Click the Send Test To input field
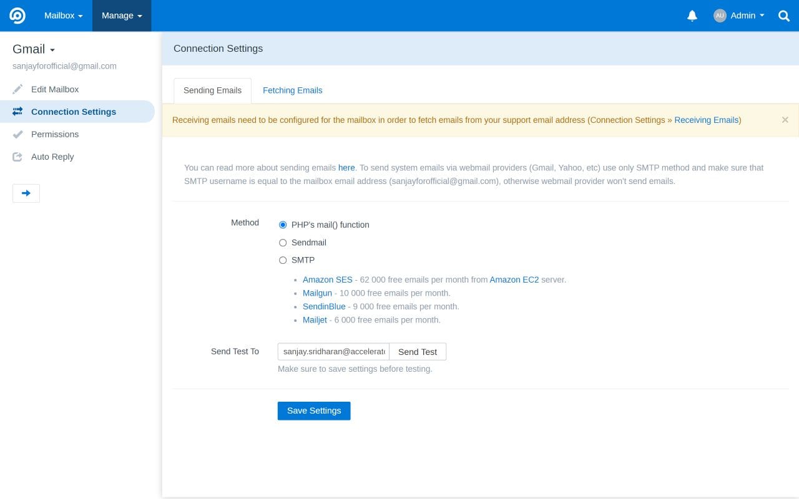799x499 pixels. tap(333, 351)
